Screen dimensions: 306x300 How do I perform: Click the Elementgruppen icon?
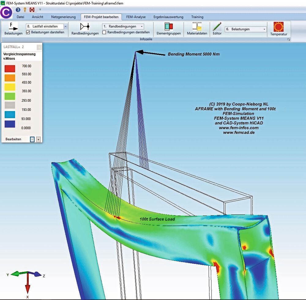coord(169,27)
